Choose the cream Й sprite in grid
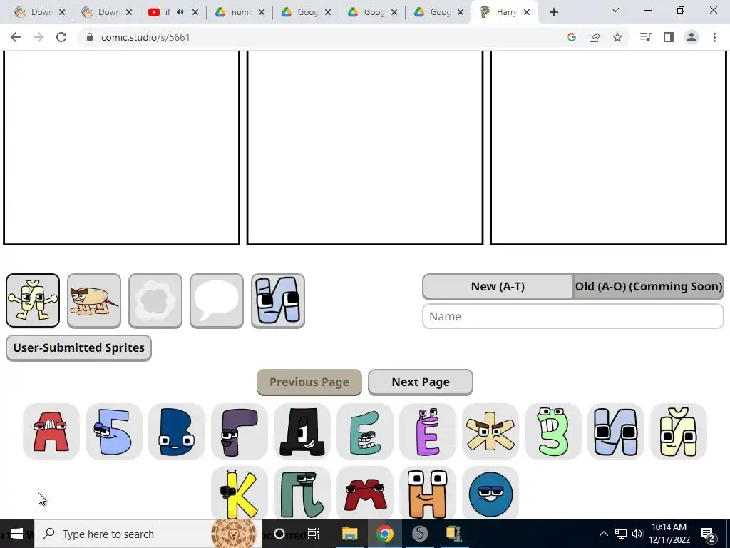Screen dimensions: 730x548 click(679, 432)
